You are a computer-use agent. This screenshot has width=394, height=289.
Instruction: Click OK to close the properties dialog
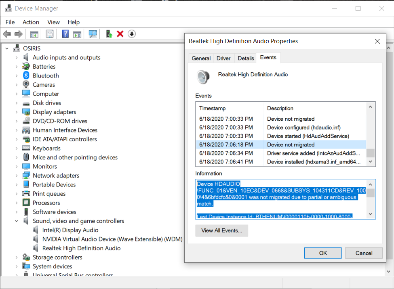point(322,253)
